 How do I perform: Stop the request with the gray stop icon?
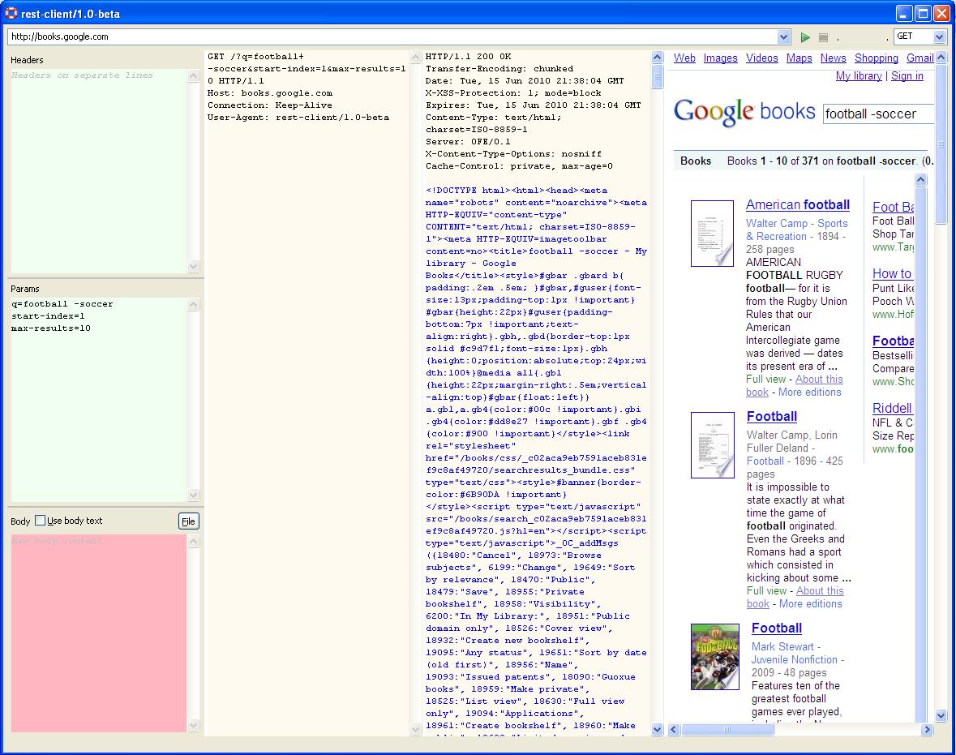click(x=823, y=37)
